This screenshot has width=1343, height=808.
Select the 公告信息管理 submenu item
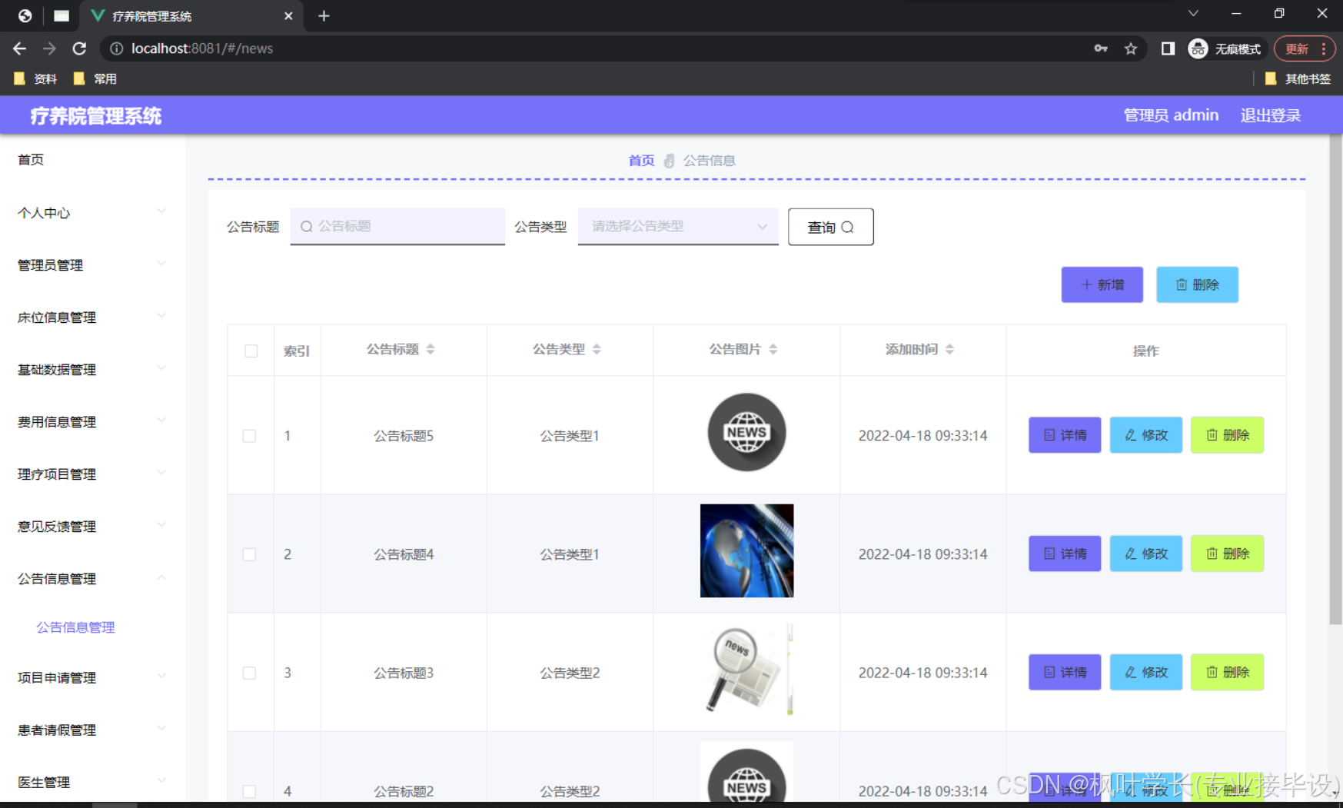[75, 627]
